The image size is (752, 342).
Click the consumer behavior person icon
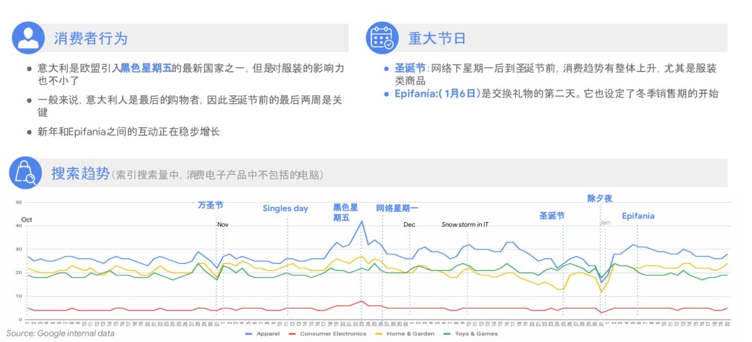pos(28,38)
